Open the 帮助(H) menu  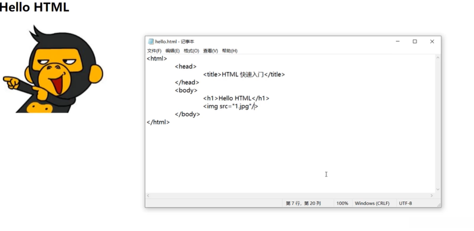click(230, 51)
